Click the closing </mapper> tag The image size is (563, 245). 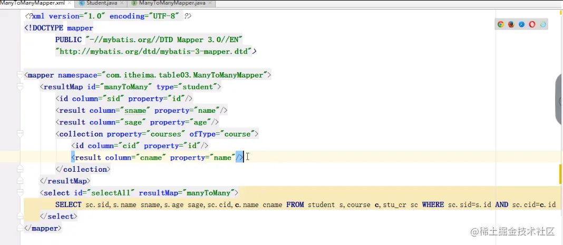point(43,228)
